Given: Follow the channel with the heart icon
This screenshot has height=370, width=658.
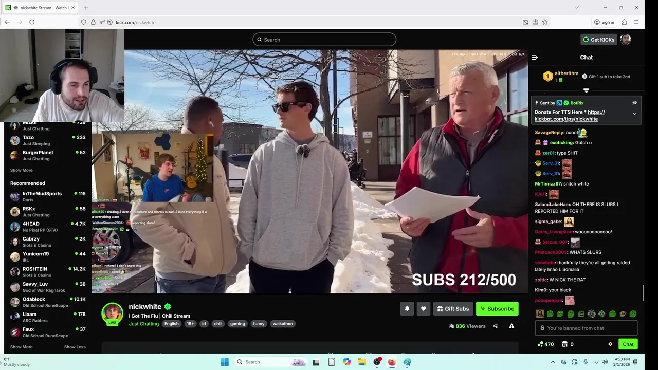Looking at the screenshot, I should [424, 309].
